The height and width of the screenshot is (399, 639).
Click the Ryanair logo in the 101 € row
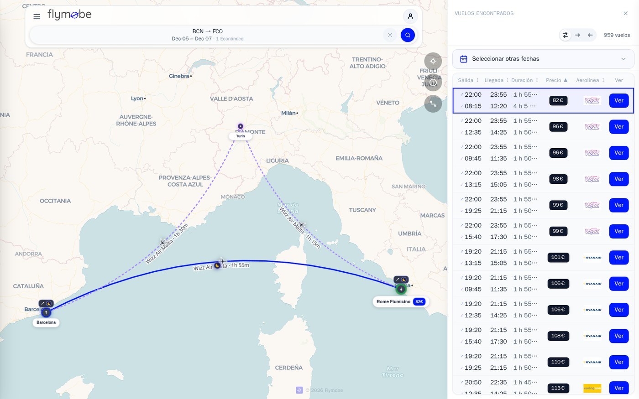(x=592, y=258)
